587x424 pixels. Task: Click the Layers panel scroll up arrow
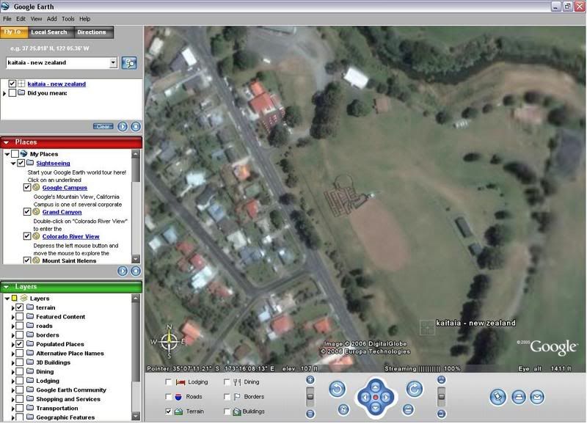point(136,299)
